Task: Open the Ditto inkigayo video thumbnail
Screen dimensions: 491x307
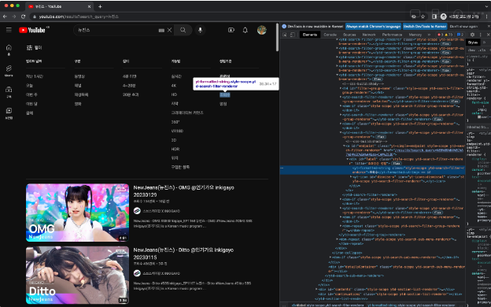Action: coord(77,275)
